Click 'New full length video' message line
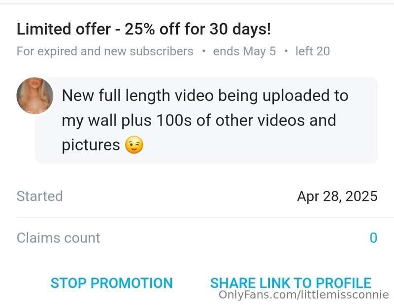 coord(205,96)
